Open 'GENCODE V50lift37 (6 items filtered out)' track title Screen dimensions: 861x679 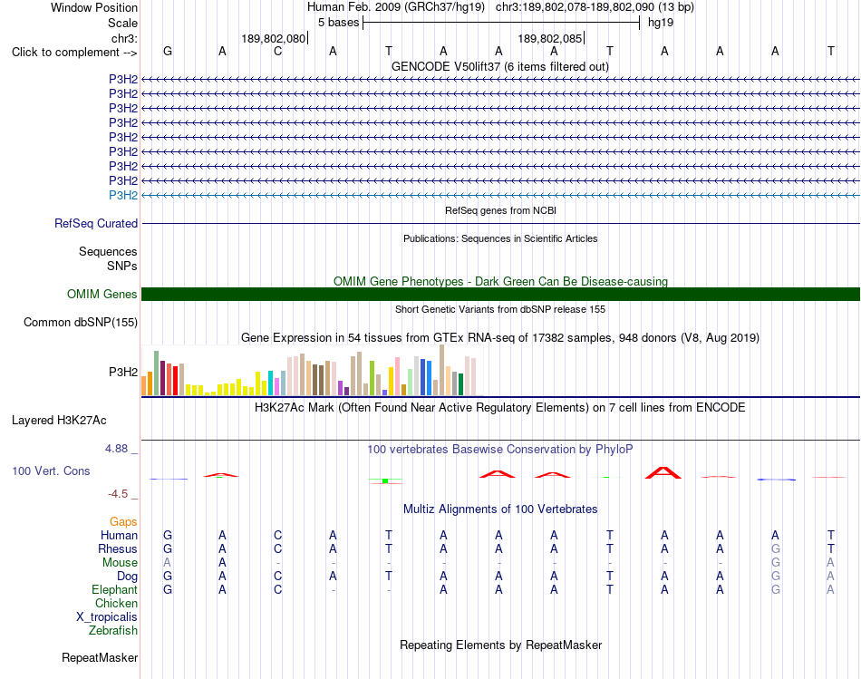pyautogui.click(x=499, y=66)
